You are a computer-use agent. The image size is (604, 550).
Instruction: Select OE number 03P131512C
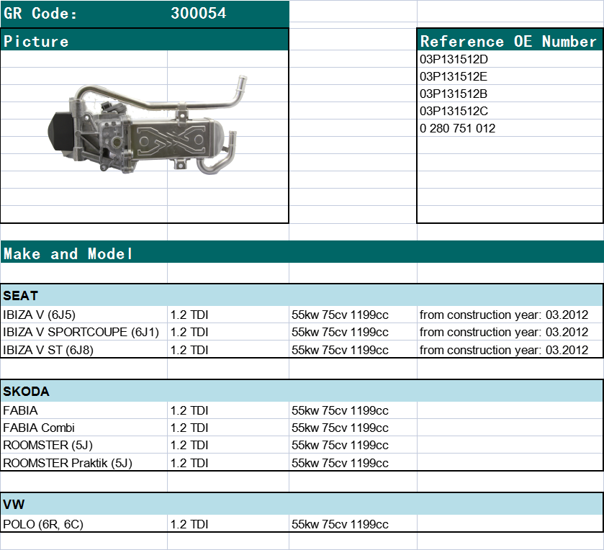coord(510,111)
